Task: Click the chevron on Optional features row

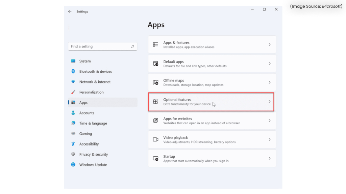Action: tap(269, 101)
